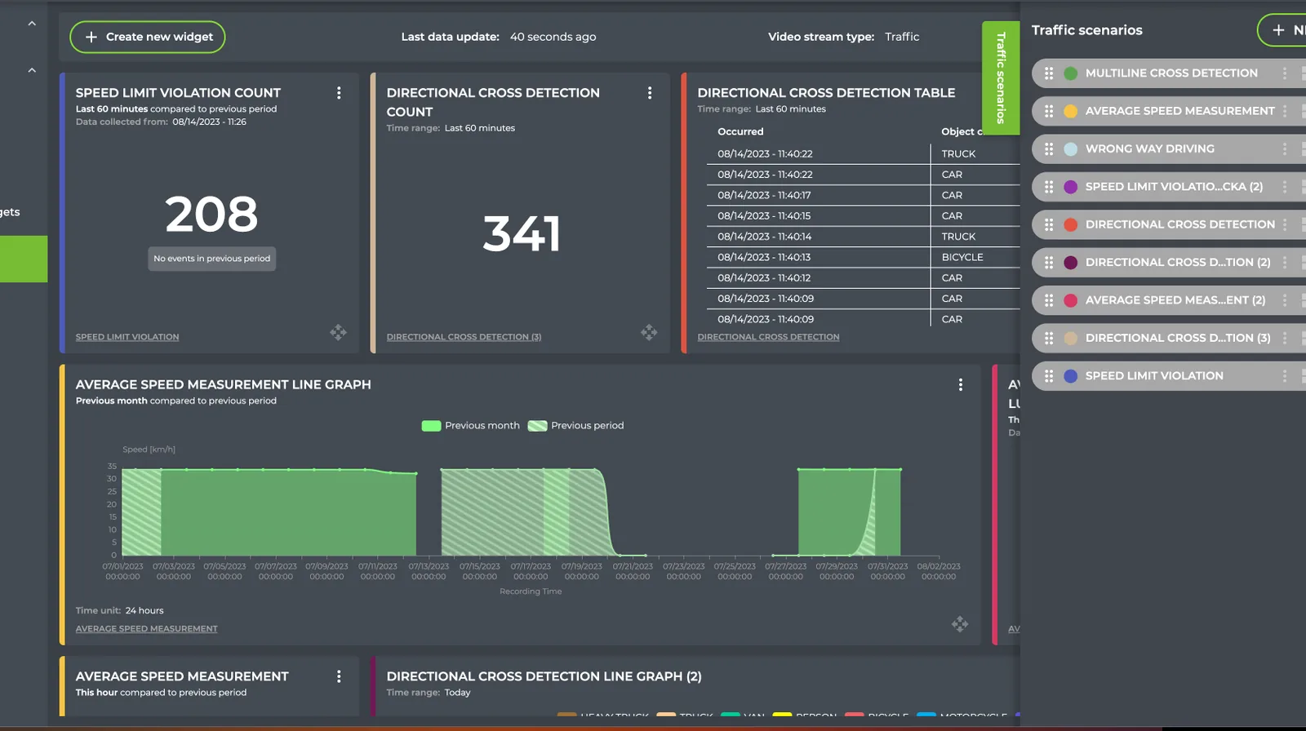Open options dots for Wrong Way Driving scenario

tap(1285, 148)
